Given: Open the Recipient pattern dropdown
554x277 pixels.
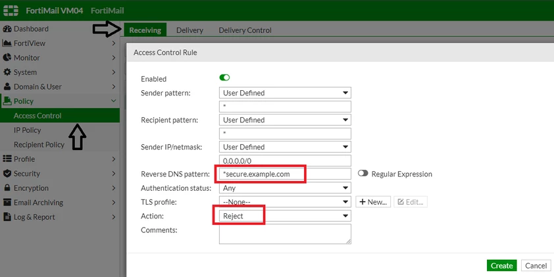Looking at the screenshot, I should point(285,120).
